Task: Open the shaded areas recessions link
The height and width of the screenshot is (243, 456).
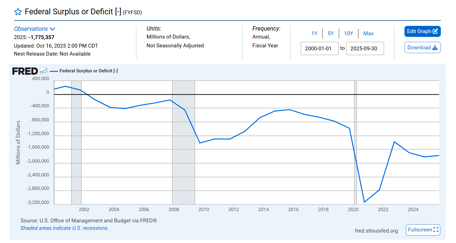Action: pos(65,228)
